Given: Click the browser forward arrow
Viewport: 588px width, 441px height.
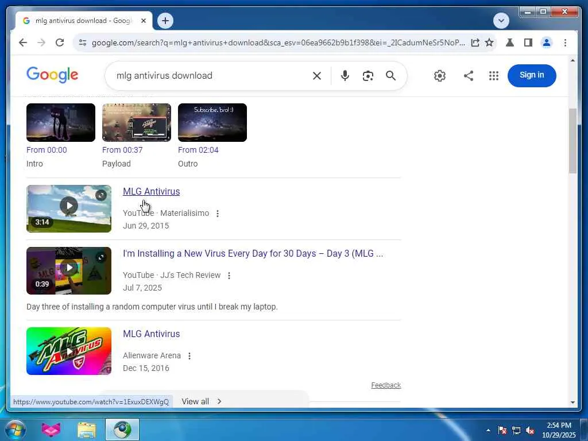Looking at the screenshot, I should point(41,42).
